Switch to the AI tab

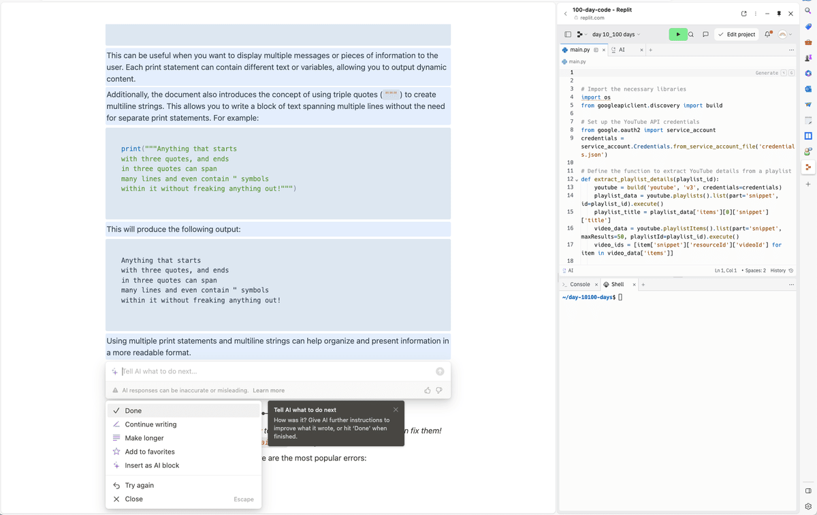tap(623, 49)
